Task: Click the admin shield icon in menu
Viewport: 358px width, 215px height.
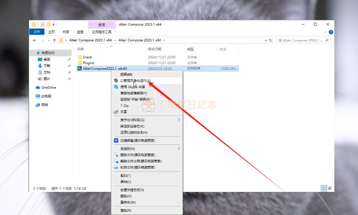Action: click(x=116, y=81)
